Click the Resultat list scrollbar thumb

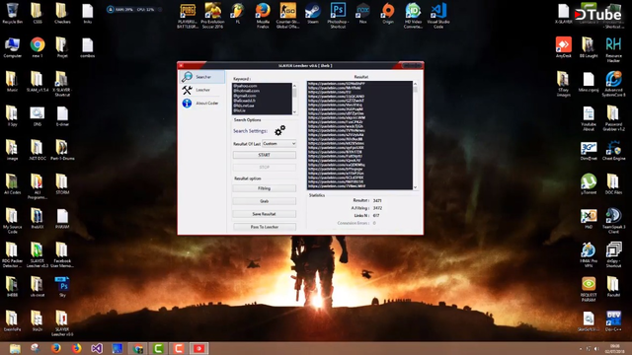pyautogui.click(x=415, y=90)
